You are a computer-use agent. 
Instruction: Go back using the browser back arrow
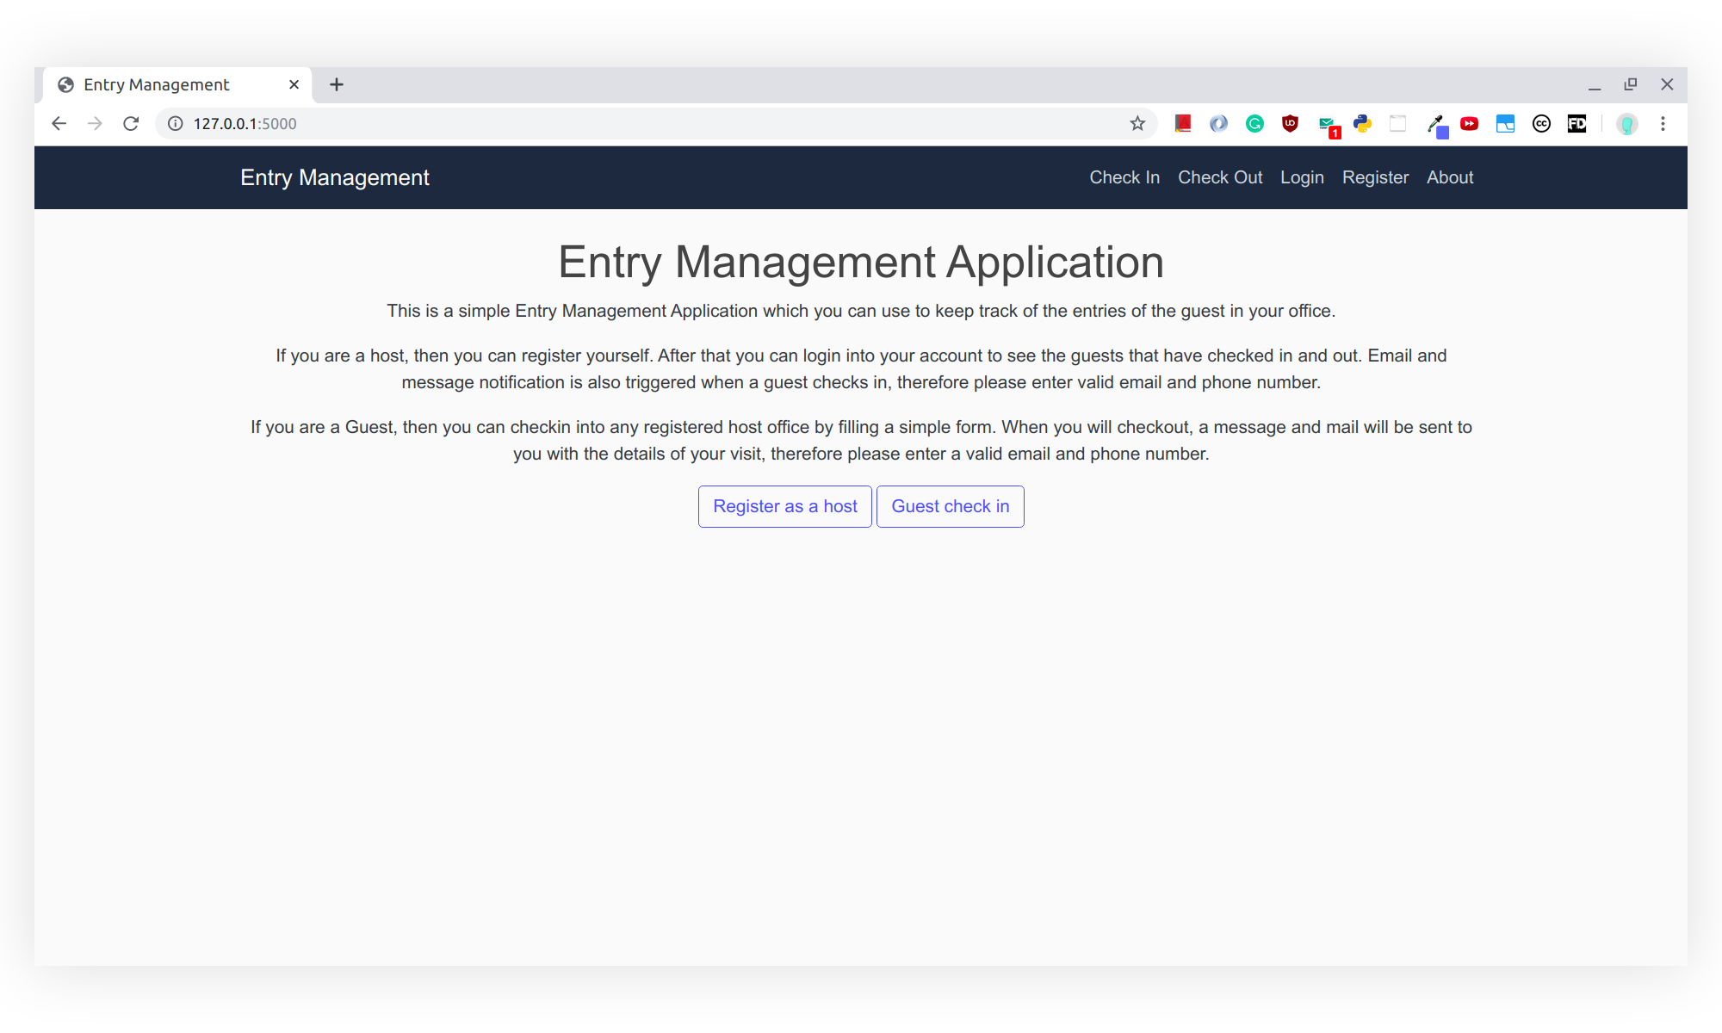pos(59,123)
